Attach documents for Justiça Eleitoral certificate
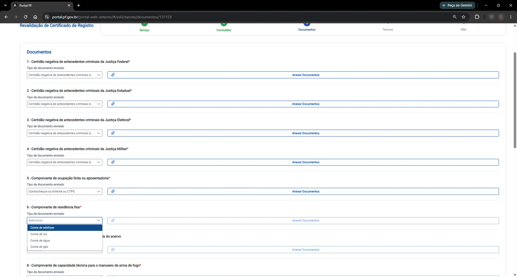Screen dimensions: 517x277 pyautogui.click(x=303, y=133)
